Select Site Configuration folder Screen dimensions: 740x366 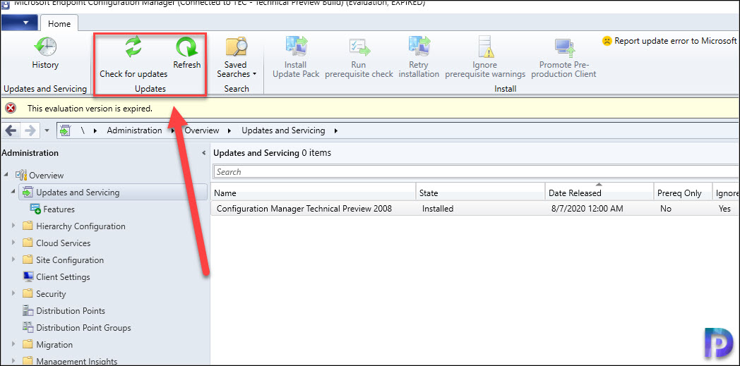pos(70,260)
